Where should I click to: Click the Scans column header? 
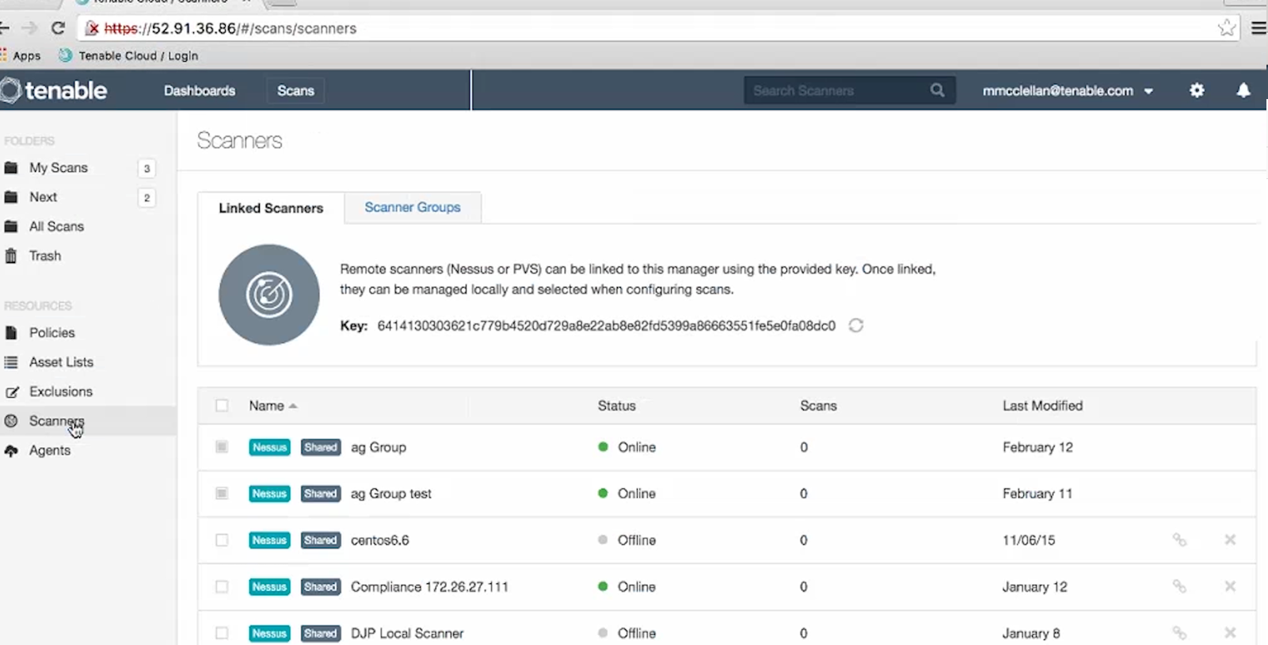(818, 406)
